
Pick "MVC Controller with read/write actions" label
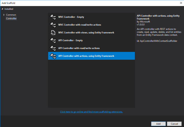pyautogui.click(x=80, y=25)
